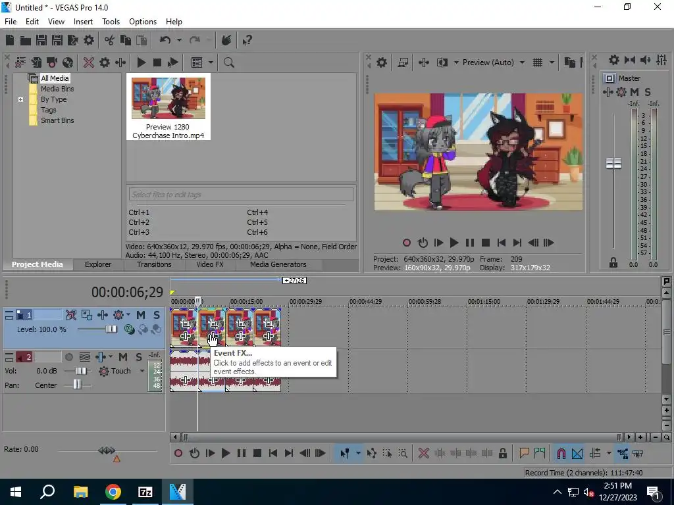Switch to Explorer tab
Viewport: 674px width, 505px height.
coord(98,264)
